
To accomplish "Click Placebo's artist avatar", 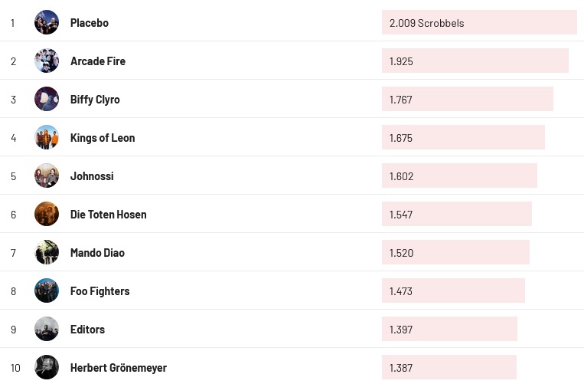I will 47,22.
